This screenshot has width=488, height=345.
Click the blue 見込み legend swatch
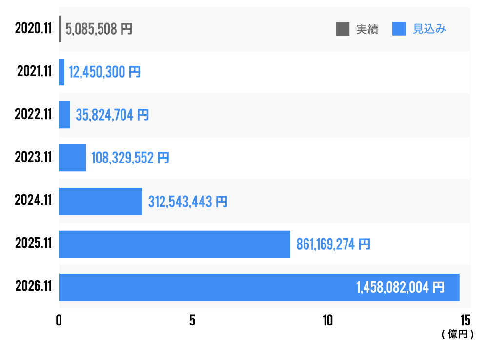[x=399, y=29]
